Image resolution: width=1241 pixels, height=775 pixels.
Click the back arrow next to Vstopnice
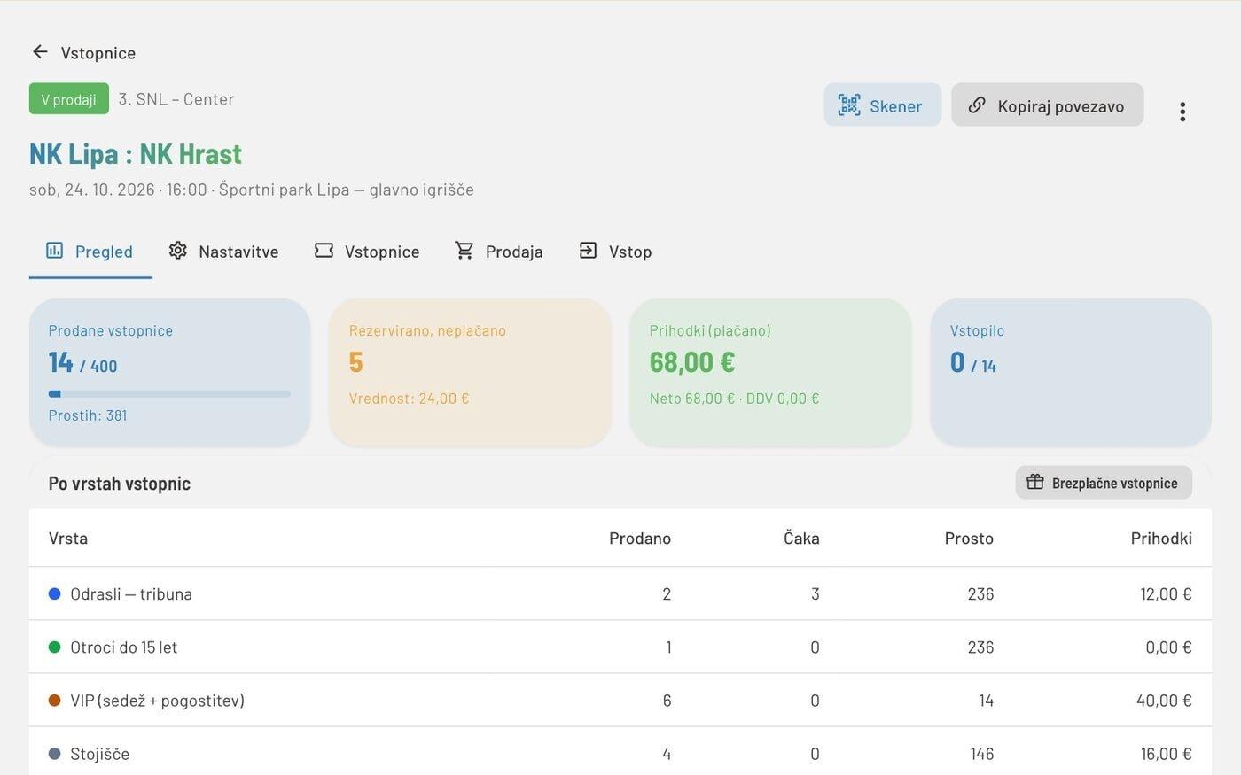tap(40, 52)
